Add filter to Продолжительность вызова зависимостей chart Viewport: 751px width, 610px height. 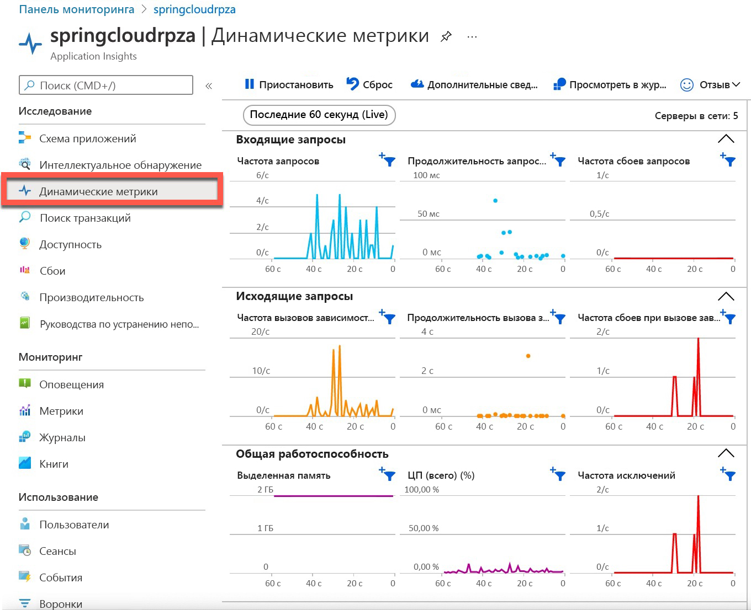pyautogui.click(x=558, y=317)
